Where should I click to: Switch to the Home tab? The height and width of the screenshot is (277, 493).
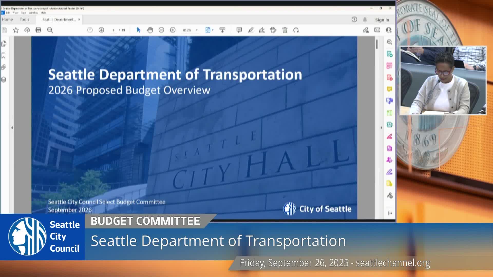coord(8,19)
